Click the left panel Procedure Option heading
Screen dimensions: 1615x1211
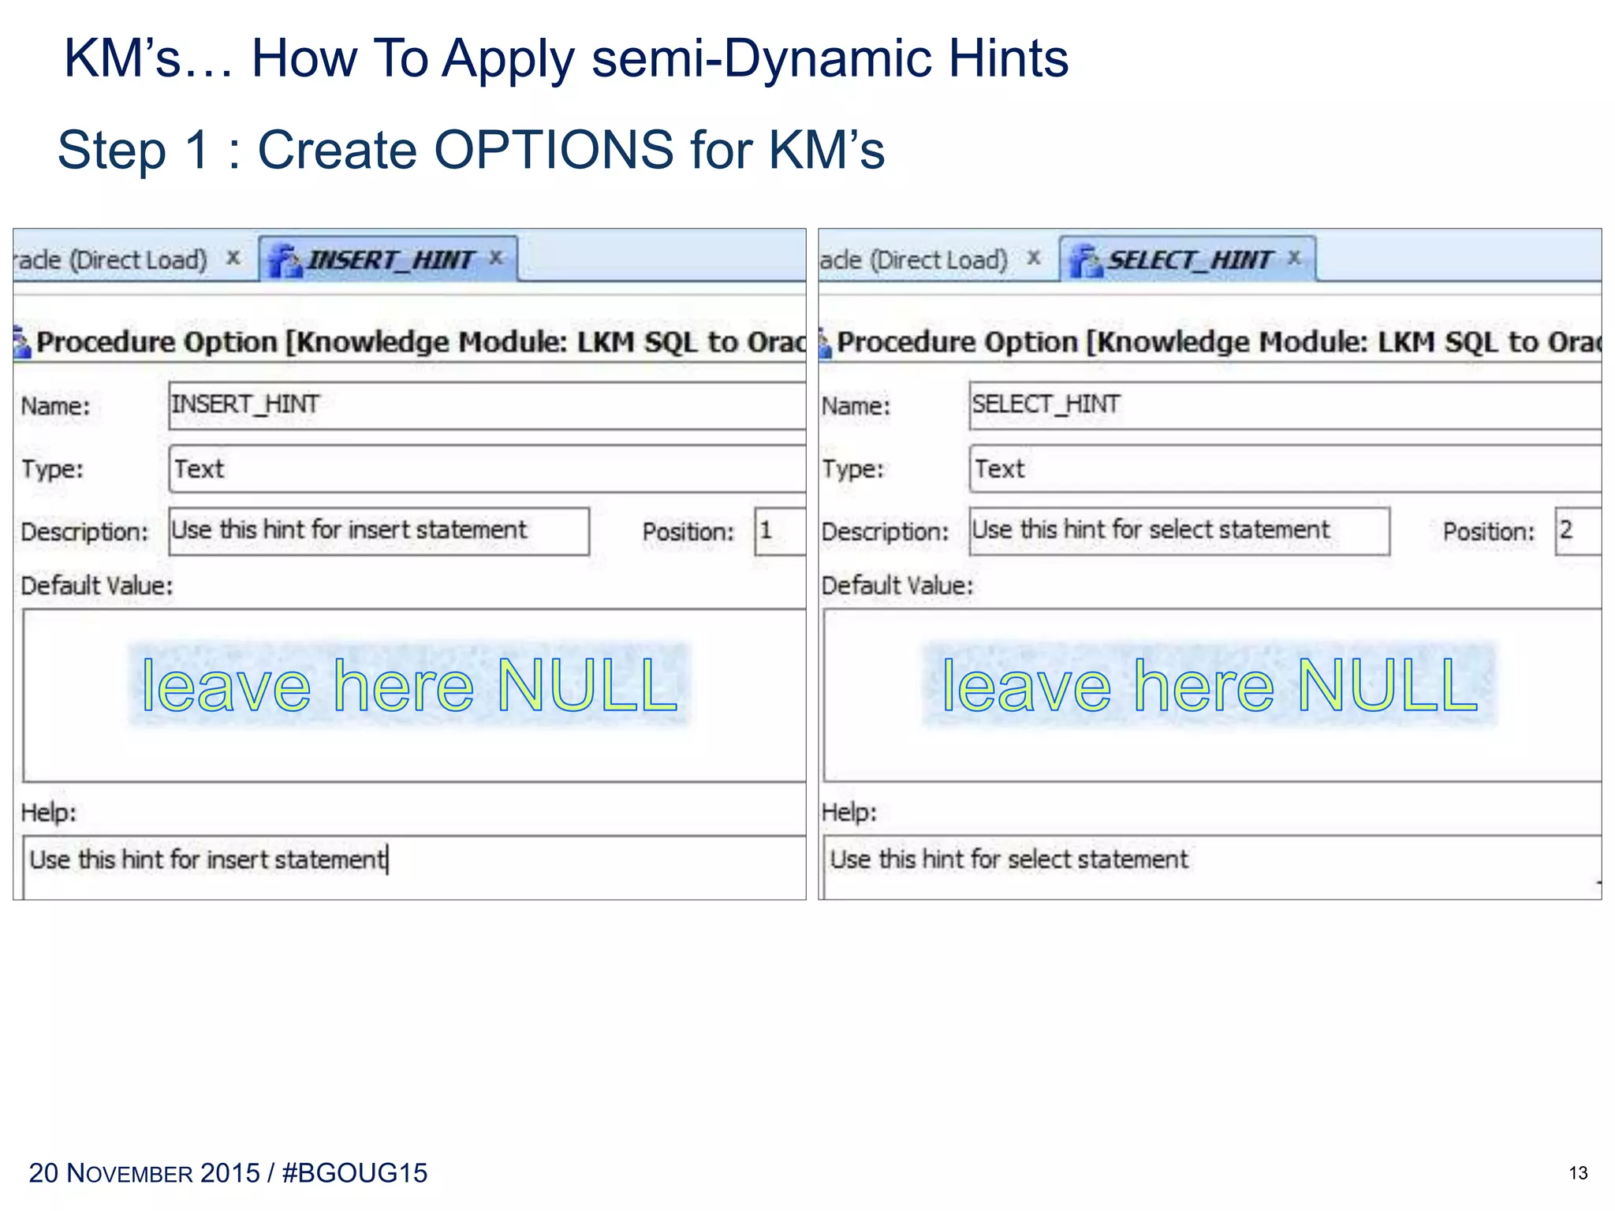click(420, 342)
